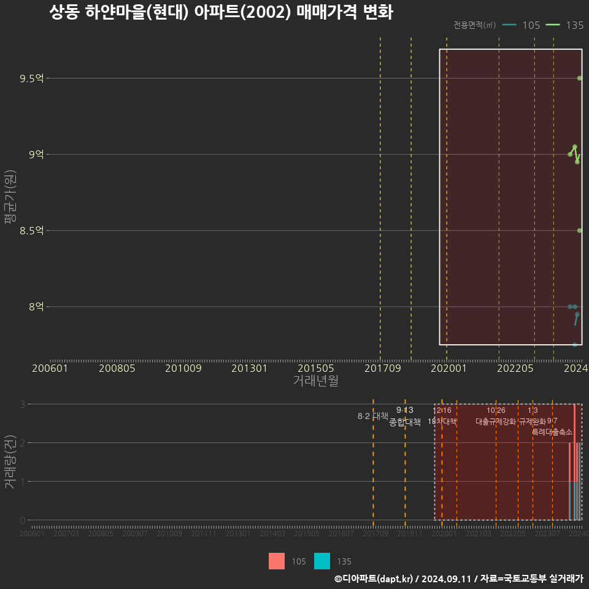
Task: Click the '135' label in the top legend
Action: click(x=575, y=25)
